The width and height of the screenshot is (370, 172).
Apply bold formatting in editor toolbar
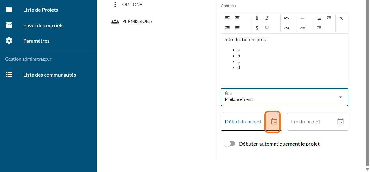coord(257,18)
